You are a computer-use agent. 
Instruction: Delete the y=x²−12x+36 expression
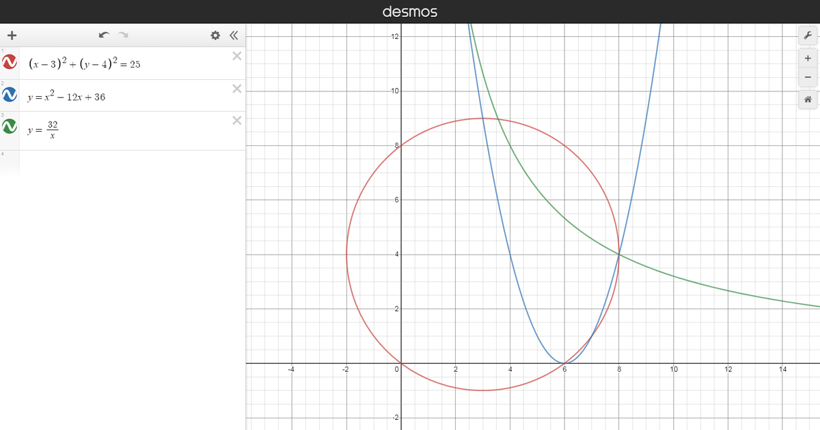click(236, 87)
